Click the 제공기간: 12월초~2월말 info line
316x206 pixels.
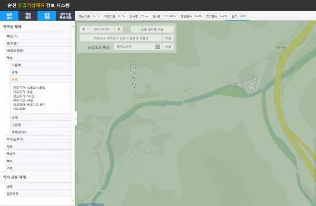(29, 88)
